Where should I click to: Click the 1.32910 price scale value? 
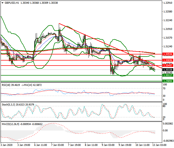pos(168,3)
